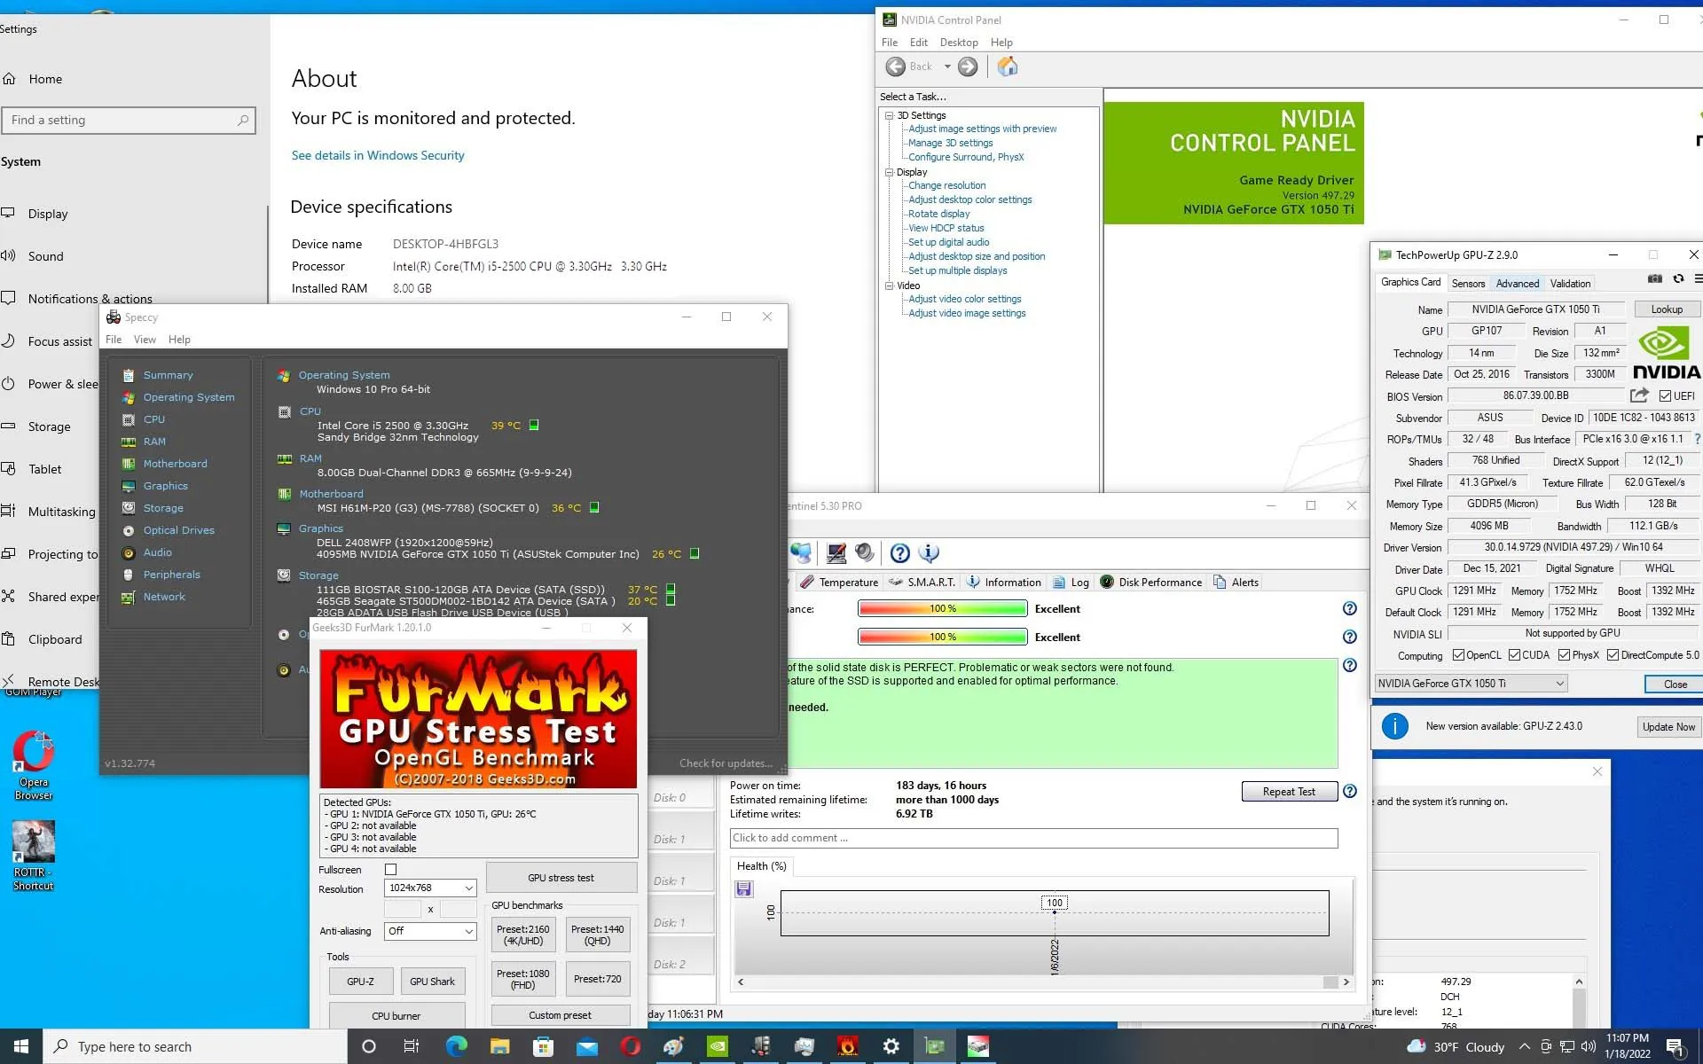Click GPU-Z refresh icon

(1678, 279)
